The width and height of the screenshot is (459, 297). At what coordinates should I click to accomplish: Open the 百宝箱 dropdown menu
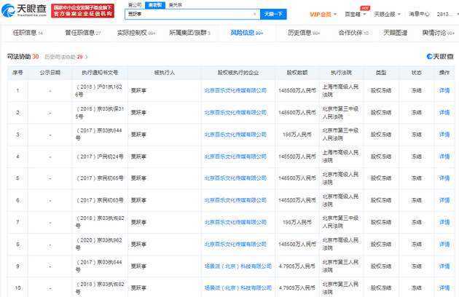coord(356,14)
